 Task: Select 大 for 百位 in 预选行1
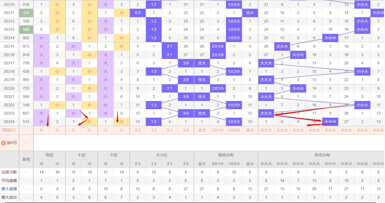click(41, 130)
